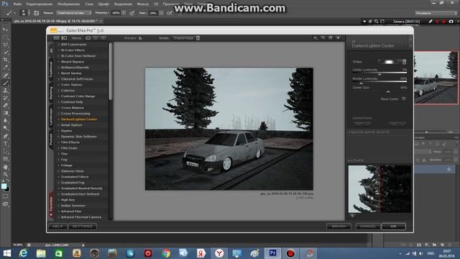This screenshot has height=259, width=460.
Task: Open Google Chrome from the taskbar
Action: [x=166, y=253]
